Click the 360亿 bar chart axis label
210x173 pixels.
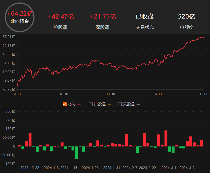(10, 111)
